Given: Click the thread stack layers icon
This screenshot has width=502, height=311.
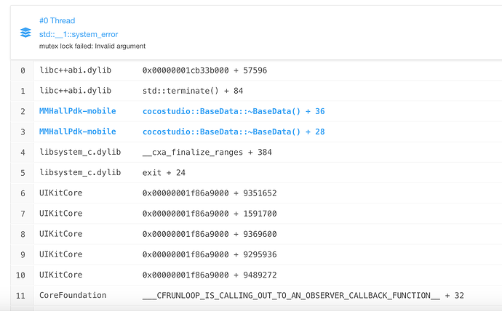Looking at the screenshot, I should click(25, 33).
